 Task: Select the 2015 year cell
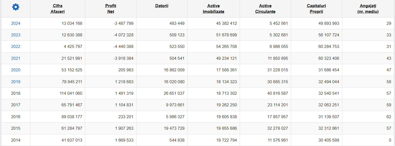(16, 128)
